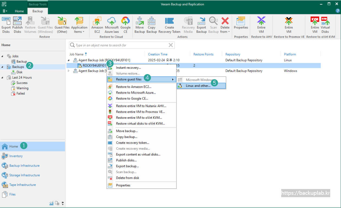Choose Export content as virtual disks

point(142,154)
